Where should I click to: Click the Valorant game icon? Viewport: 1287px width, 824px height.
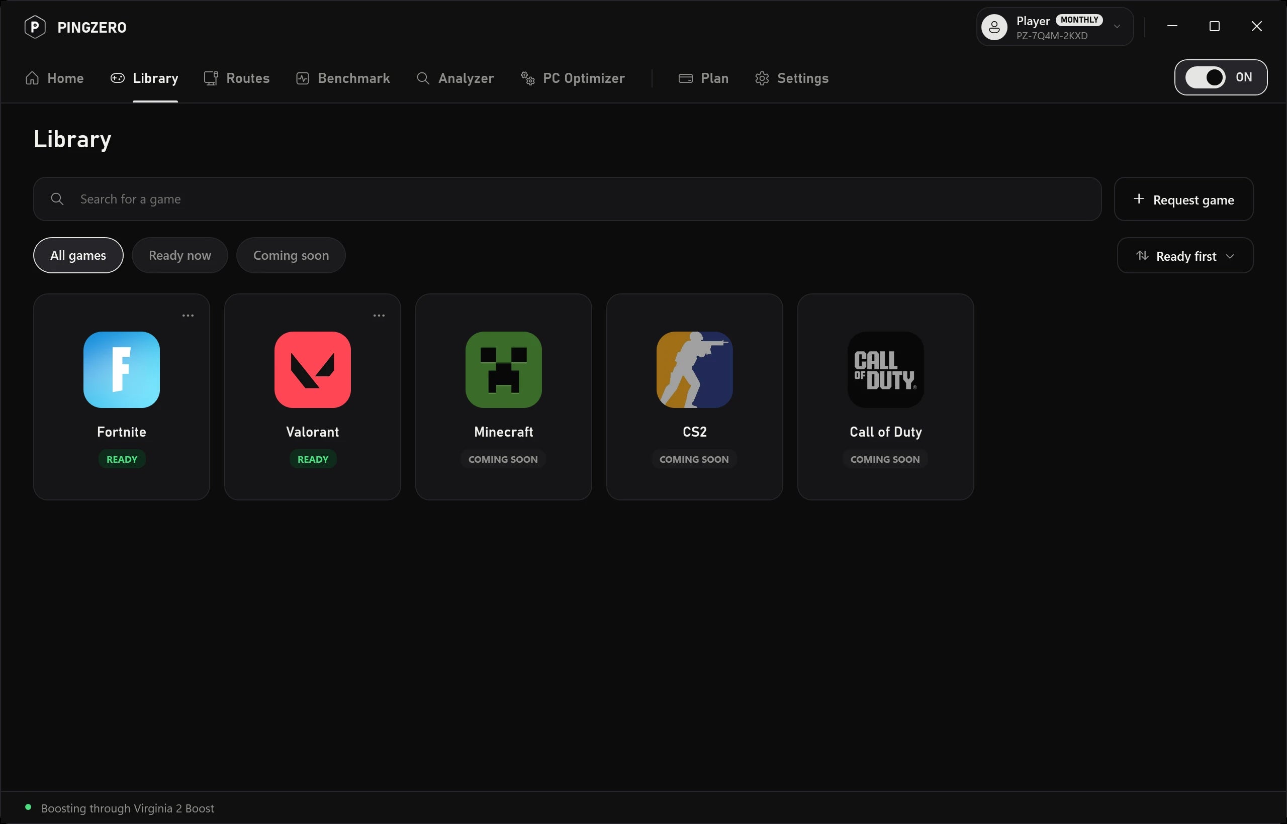tap(313, 370)
